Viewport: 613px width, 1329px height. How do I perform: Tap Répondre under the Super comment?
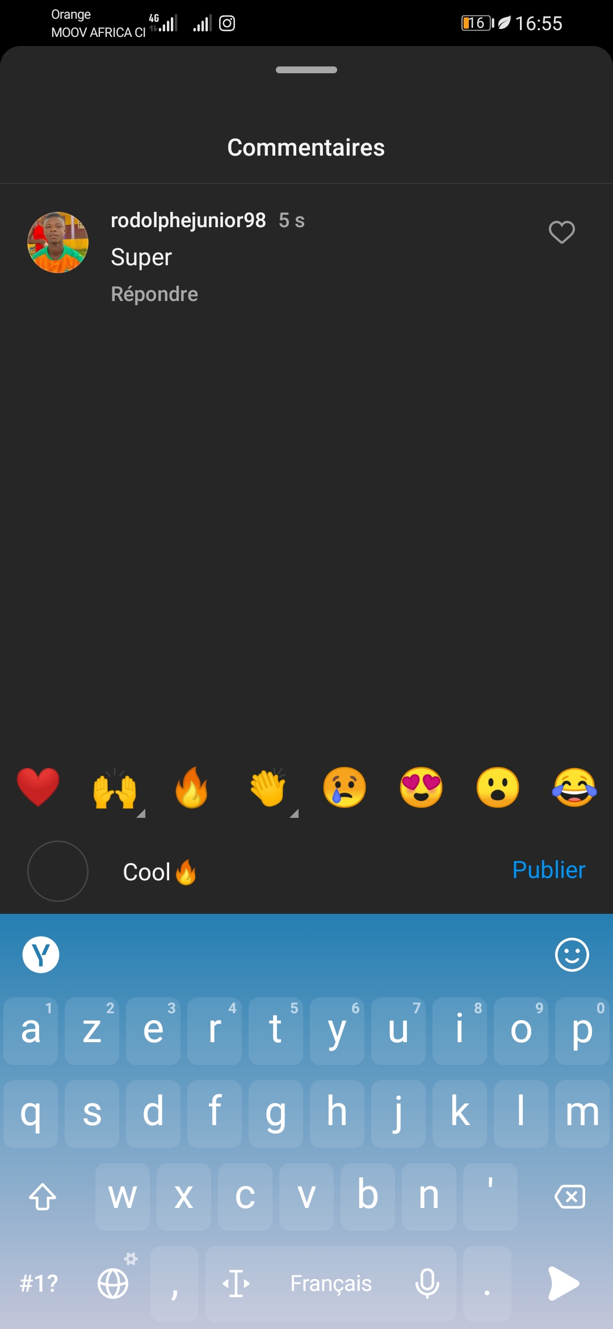(x=154, y=294)
